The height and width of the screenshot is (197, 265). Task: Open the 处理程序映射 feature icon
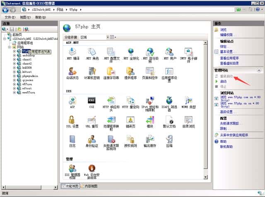coord(111,120)
